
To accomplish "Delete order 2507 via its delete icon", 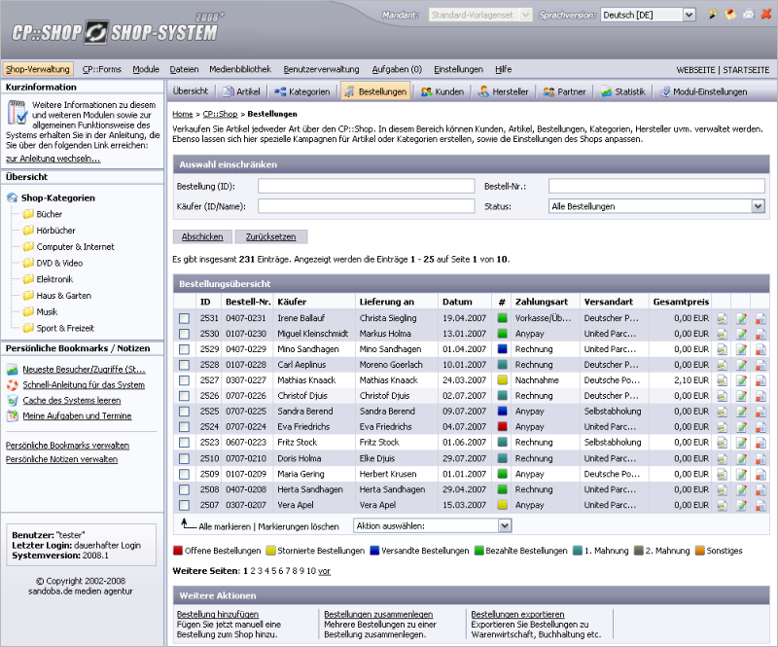I will click(x=760, y=505).
